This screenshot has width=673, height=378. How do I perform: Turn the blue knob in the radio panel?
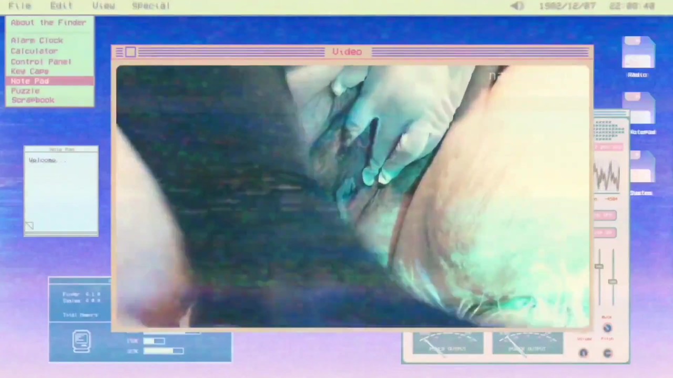click(x=607, y=328)
